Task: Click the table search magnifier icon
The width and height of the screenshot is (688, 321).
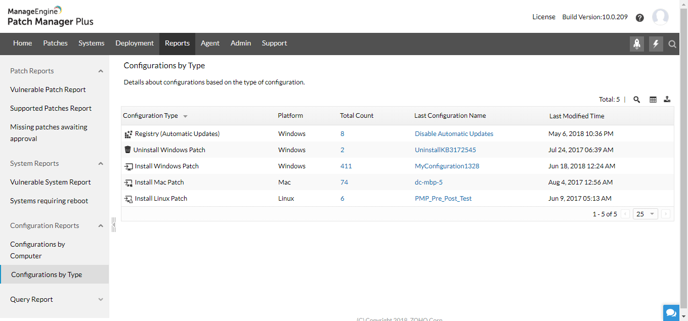Action: pos(637,100)
